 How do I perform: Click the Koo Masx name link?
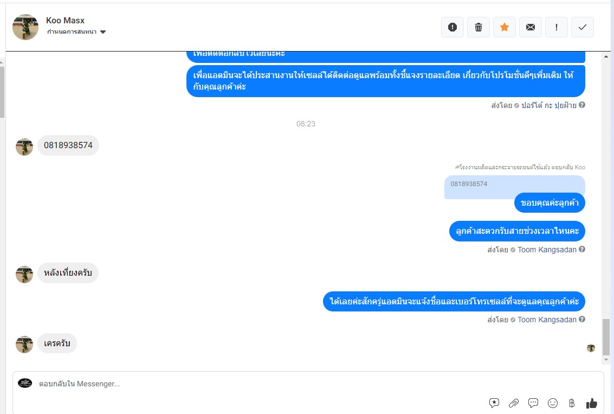coord(65,21)
